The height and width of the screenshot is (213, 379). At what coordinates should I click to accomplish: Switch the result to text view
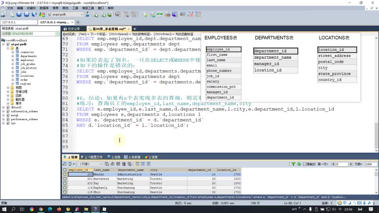148,164
